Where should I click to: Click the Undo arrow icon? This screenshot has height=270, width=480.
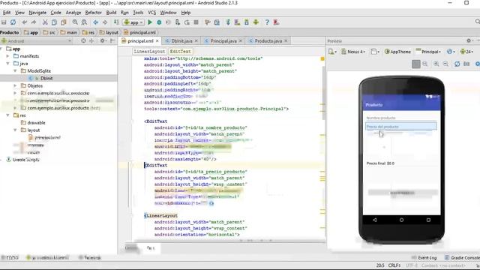pyautogui.click(x=25, y=22)
